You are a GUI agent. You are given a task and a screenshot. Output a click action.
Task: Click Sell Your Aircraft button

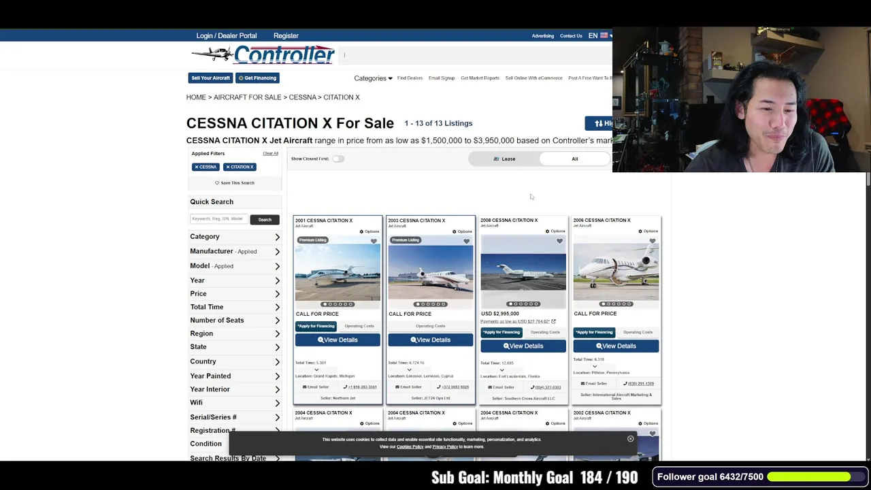pyautogui.click(x=210, y=78)
